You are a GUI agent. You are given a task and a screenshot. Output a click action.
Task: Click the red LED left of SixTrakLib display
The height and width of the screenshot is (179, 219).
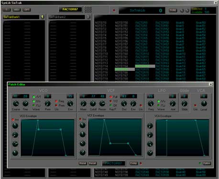[114, 10]
